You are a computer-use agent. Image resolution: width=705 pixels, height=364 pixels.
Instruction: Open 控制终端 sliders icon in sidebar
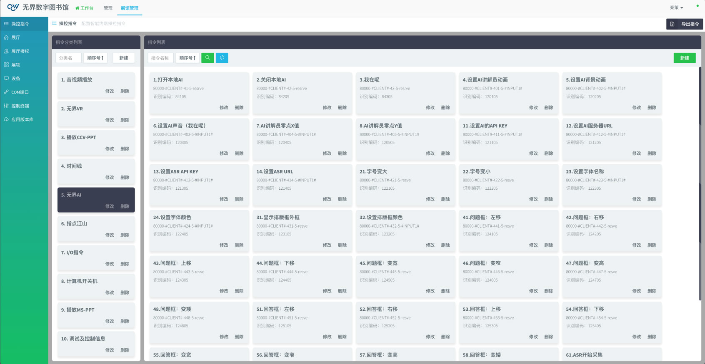click(x=6, y=106)
